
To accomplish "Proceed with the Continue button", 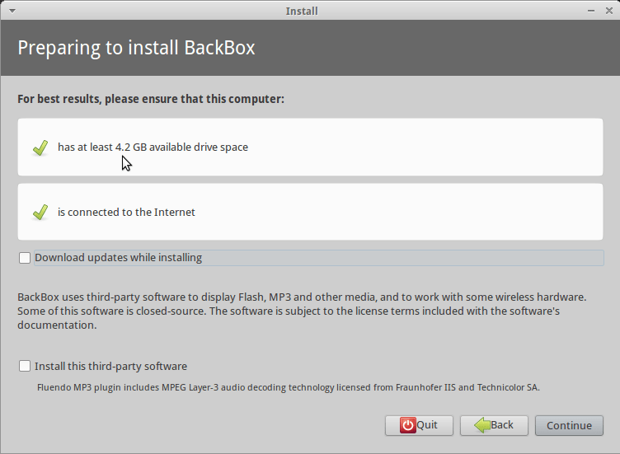I will point(569,425).
